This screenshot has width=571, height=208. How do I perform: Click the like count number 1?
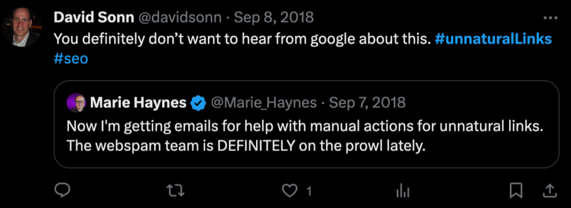[309, 191]
